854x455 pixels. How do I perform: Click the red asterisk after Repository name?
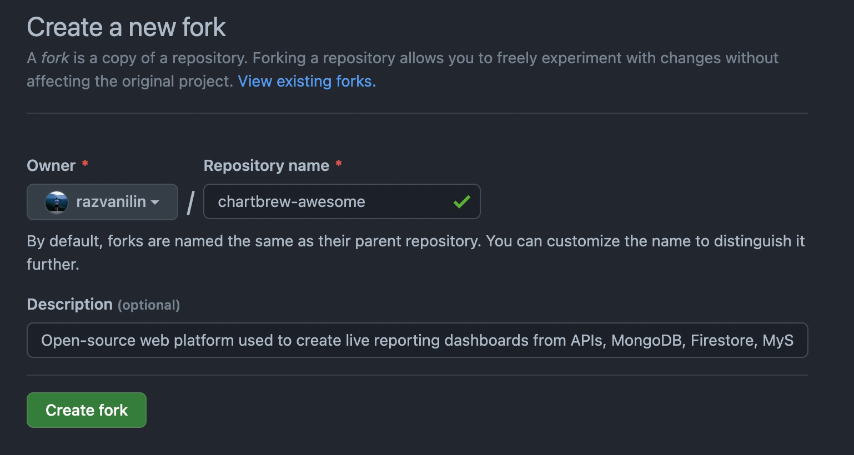(339, 164)
